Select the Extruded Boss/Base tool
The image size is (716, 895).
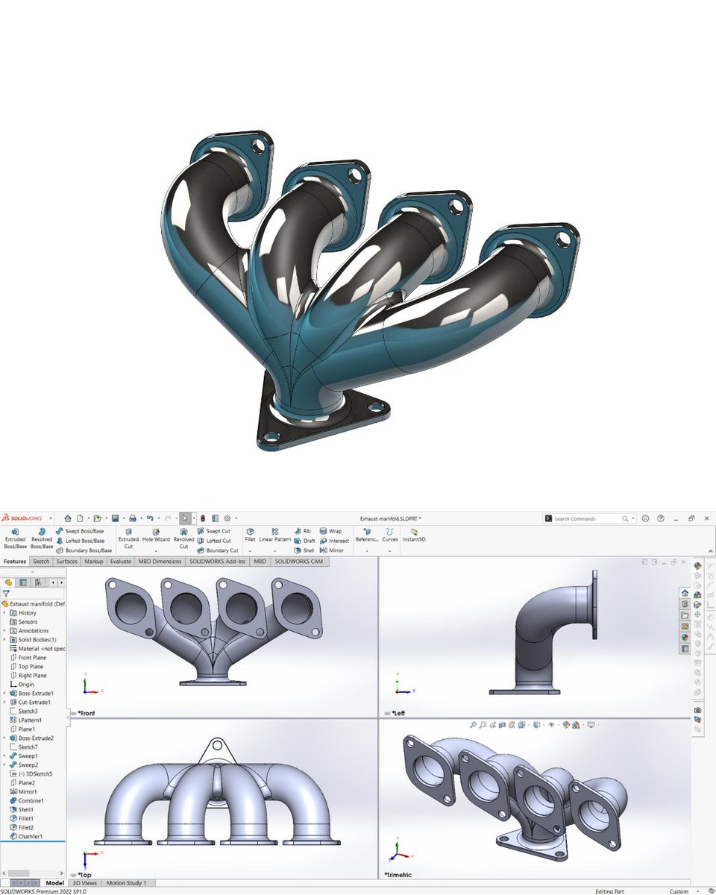14,537
